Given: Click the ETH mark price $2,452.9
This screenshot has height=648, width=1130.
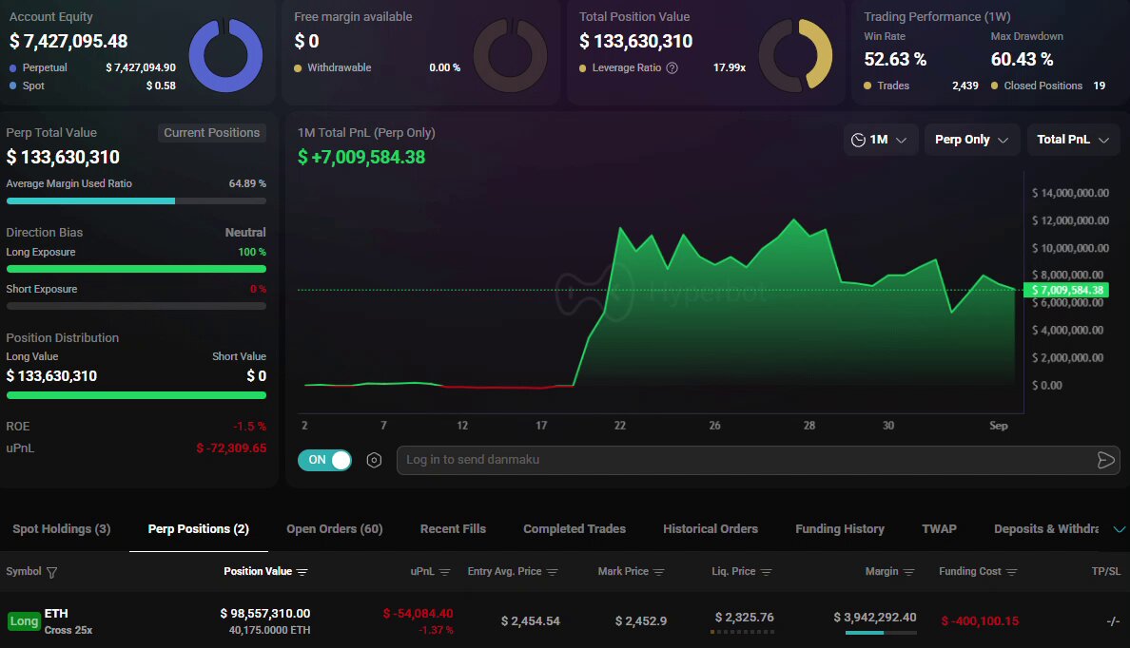Looking at the screenshot, I should click(641, 621).
